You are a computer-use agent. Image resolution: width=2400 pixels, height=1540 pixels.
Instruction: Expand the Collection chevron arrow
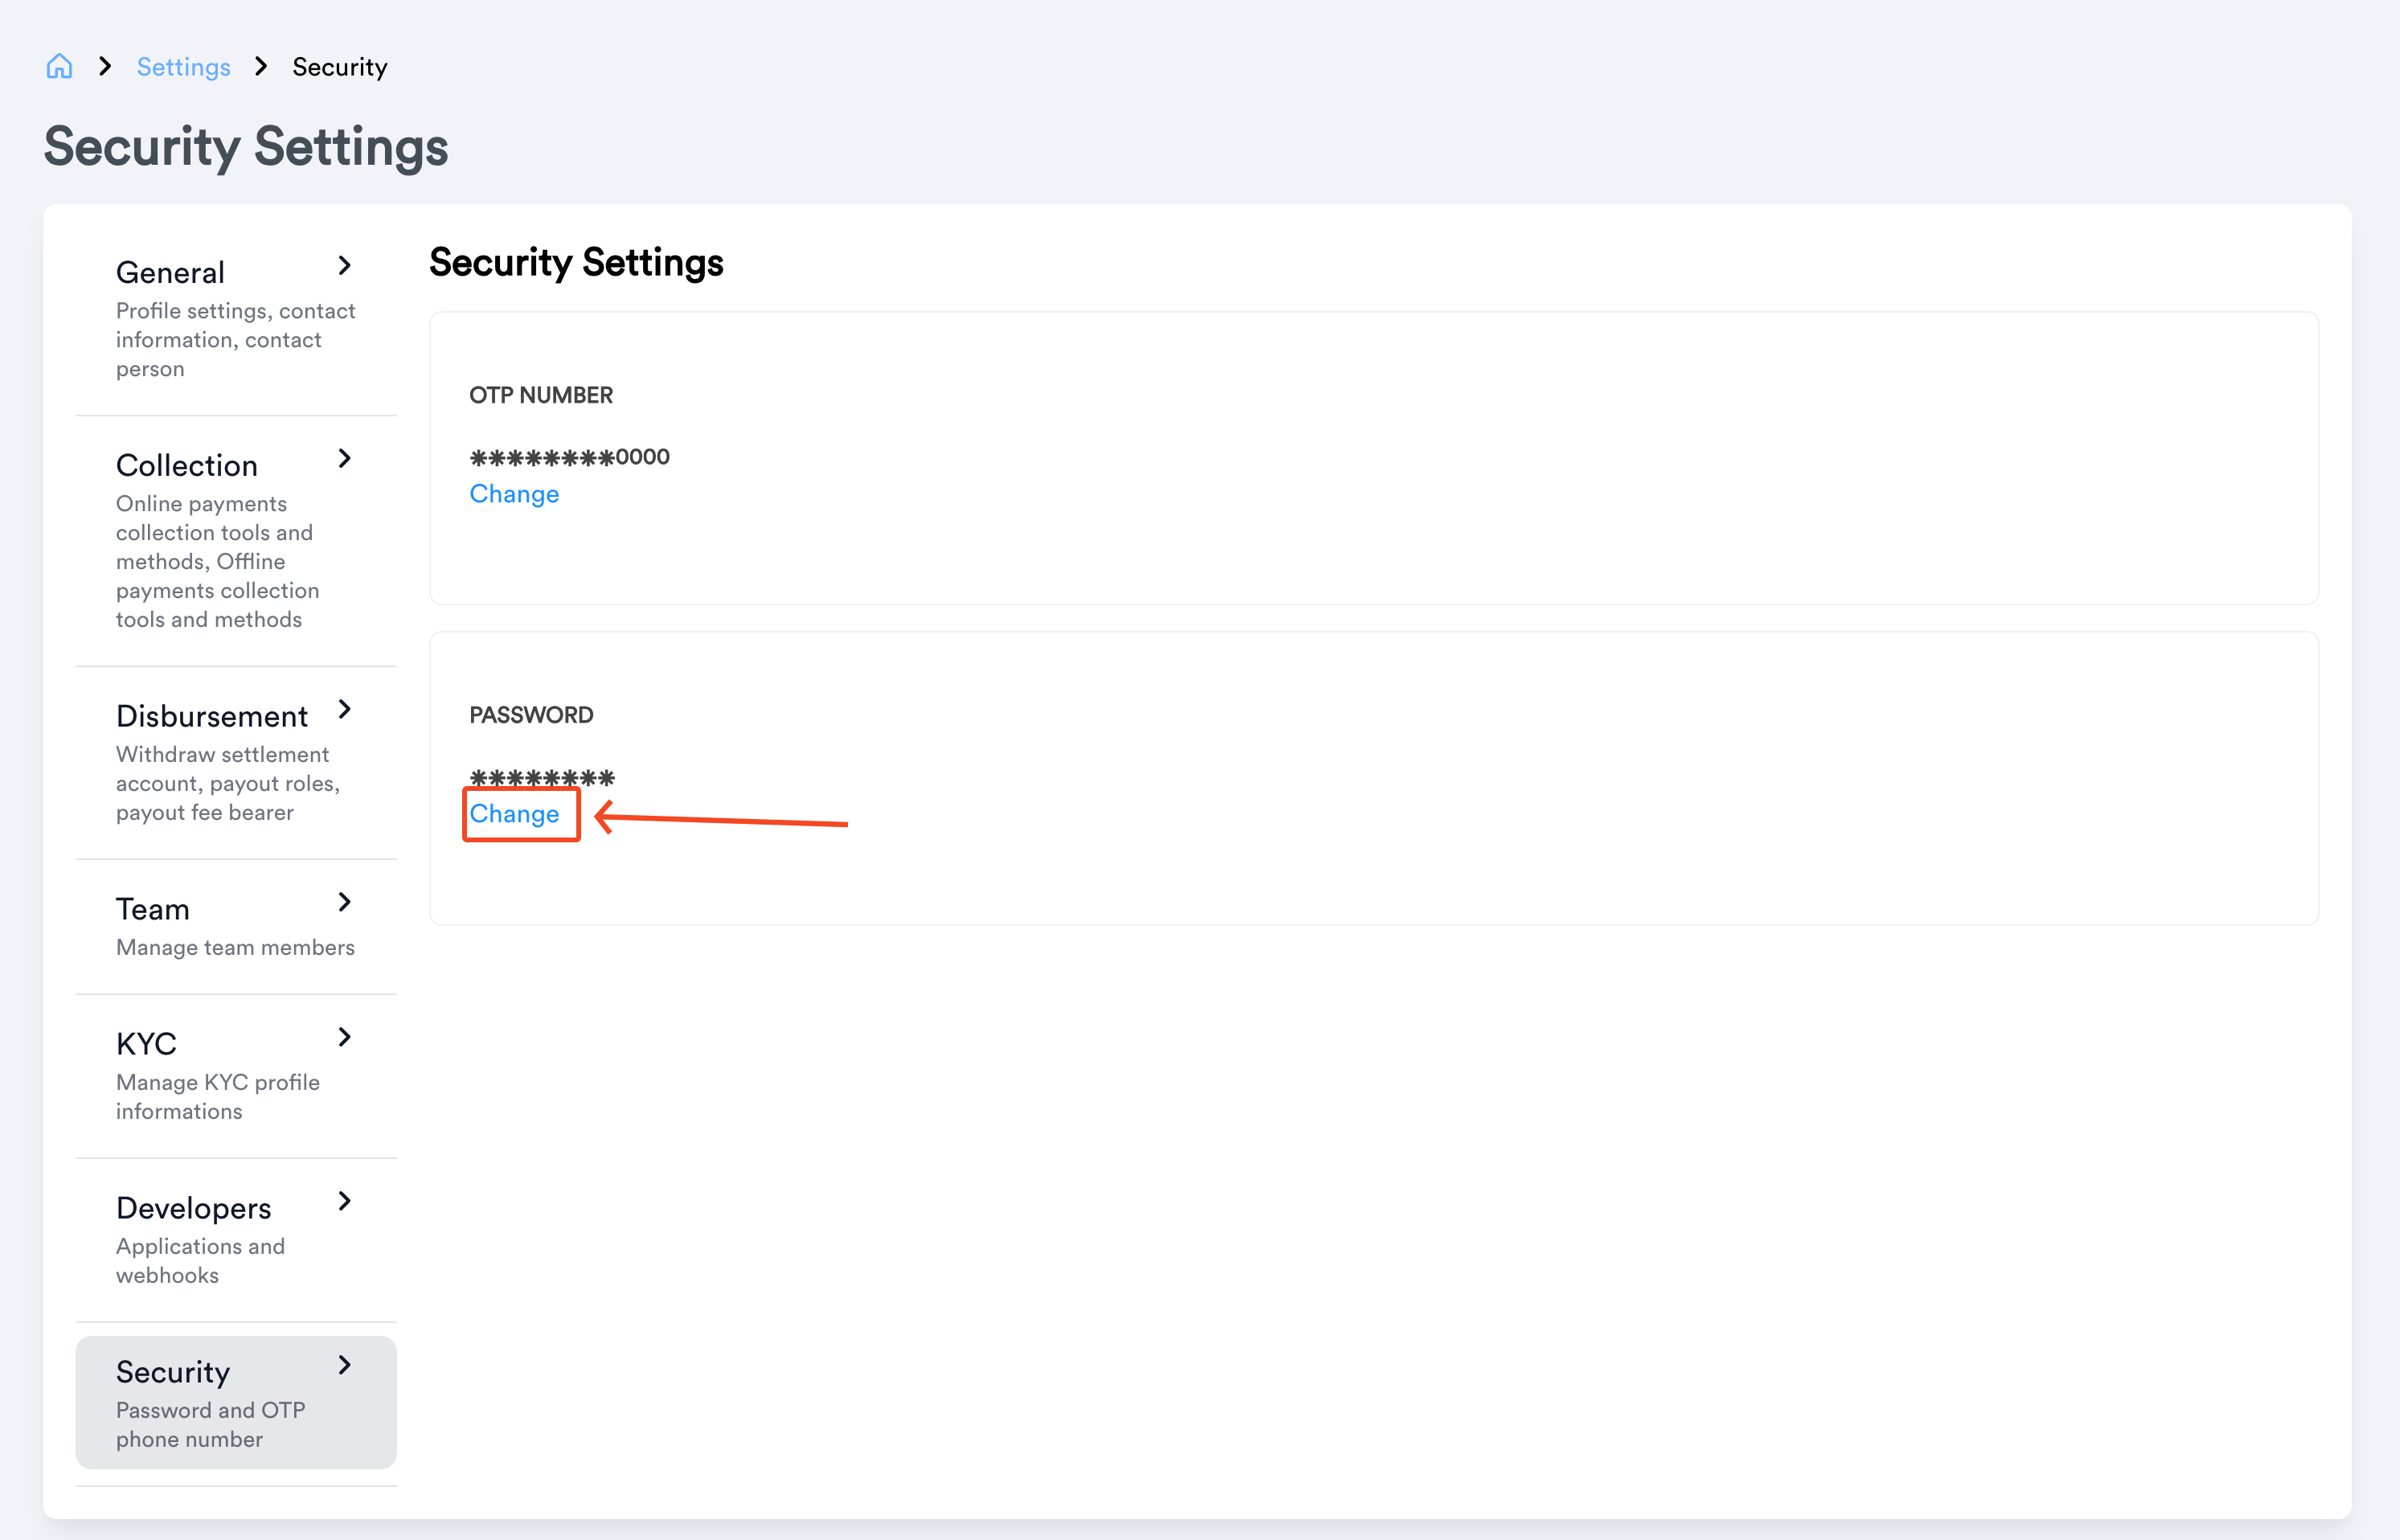pyautogui.click(x=345, y=459)
